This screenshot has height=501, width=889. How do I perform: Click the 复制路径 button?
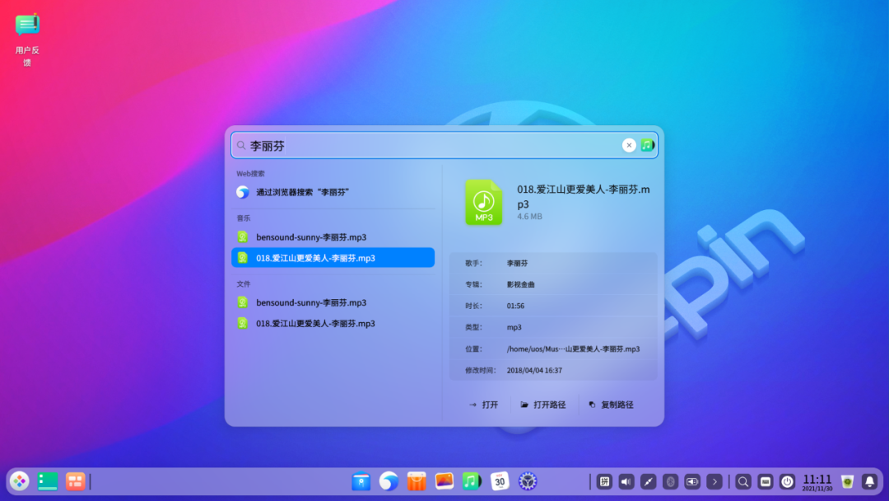click(x=611, y=405)
